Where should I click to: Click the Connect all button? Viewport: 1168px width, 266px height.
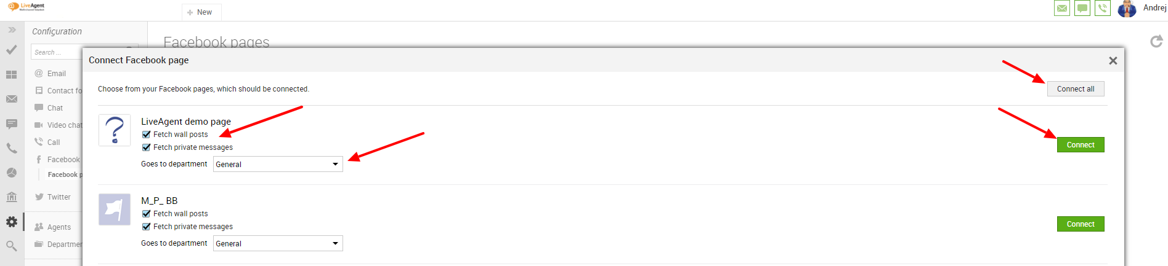[1076, 89]
